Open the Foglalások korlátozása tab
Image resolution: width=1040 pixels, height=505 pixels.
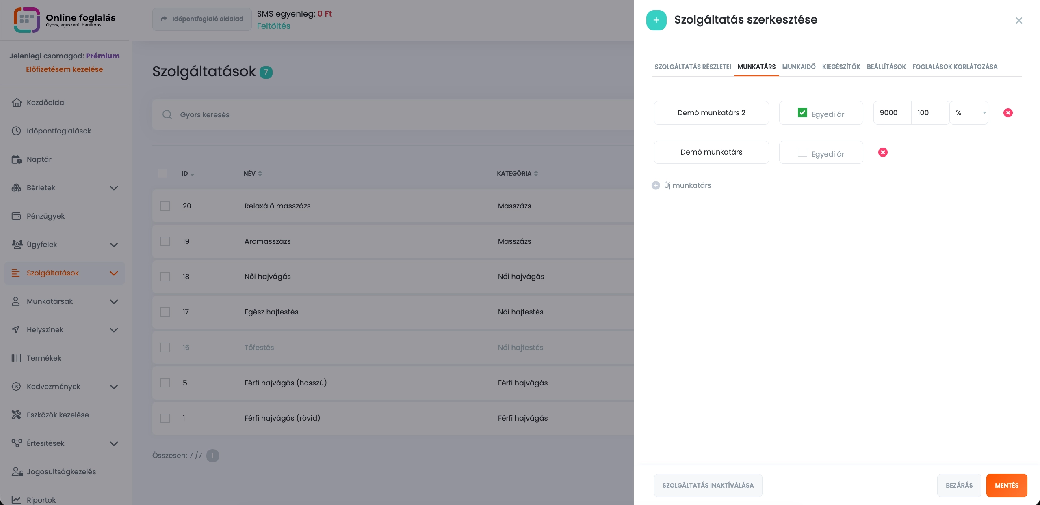(x=955, y=67)
